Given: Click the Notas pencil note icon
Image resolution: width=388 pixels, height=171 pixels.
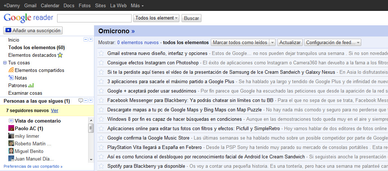Looking at the screenshot, I should (x=11, y=78).
